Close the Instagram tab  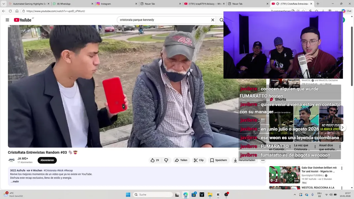136,4
